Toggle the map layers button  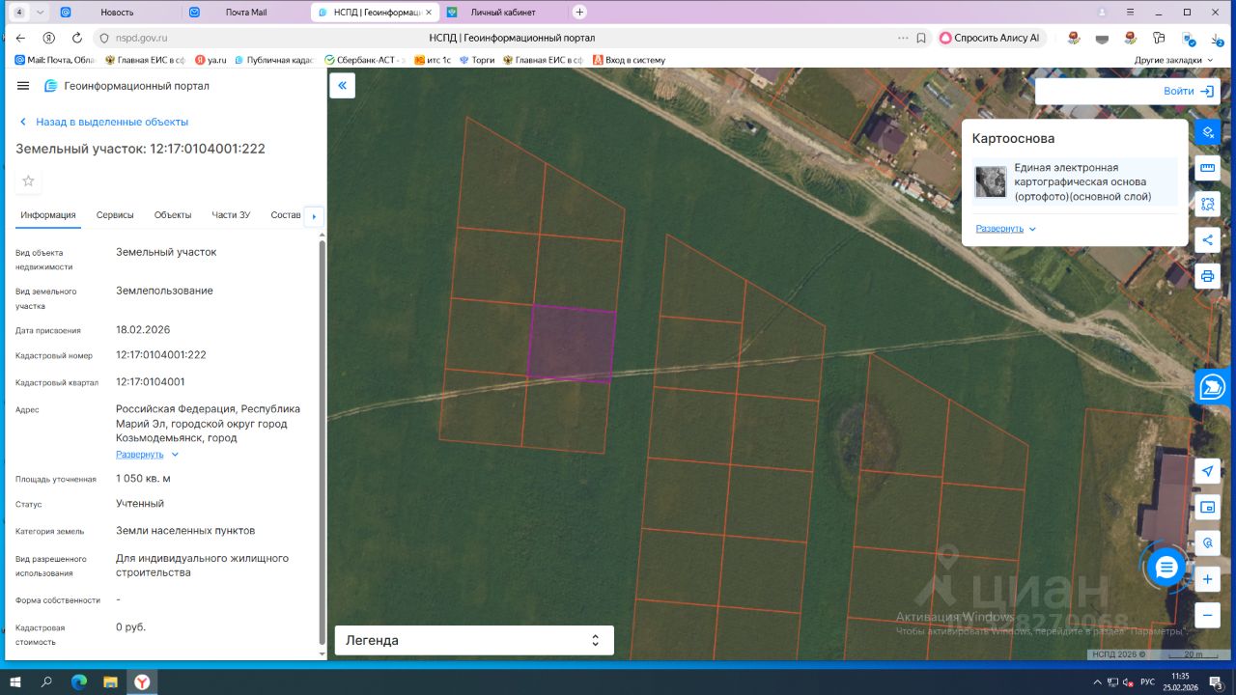pyautogui.click(x=1207, y=132)
